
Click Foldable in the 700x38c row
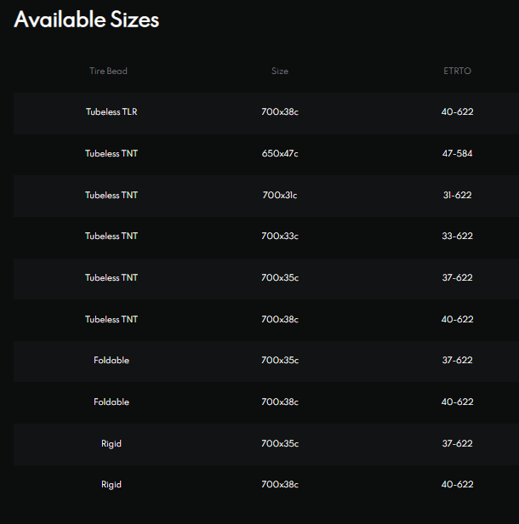111,402
